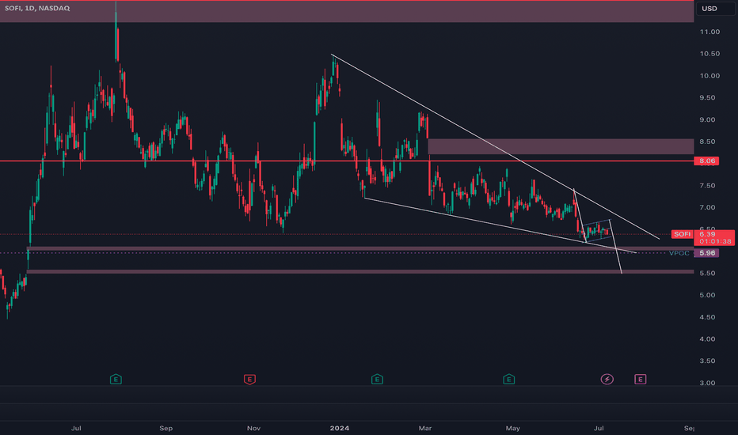
Task: Open the purple upcoming earnings marker
Action: click(x=640, y=379)
